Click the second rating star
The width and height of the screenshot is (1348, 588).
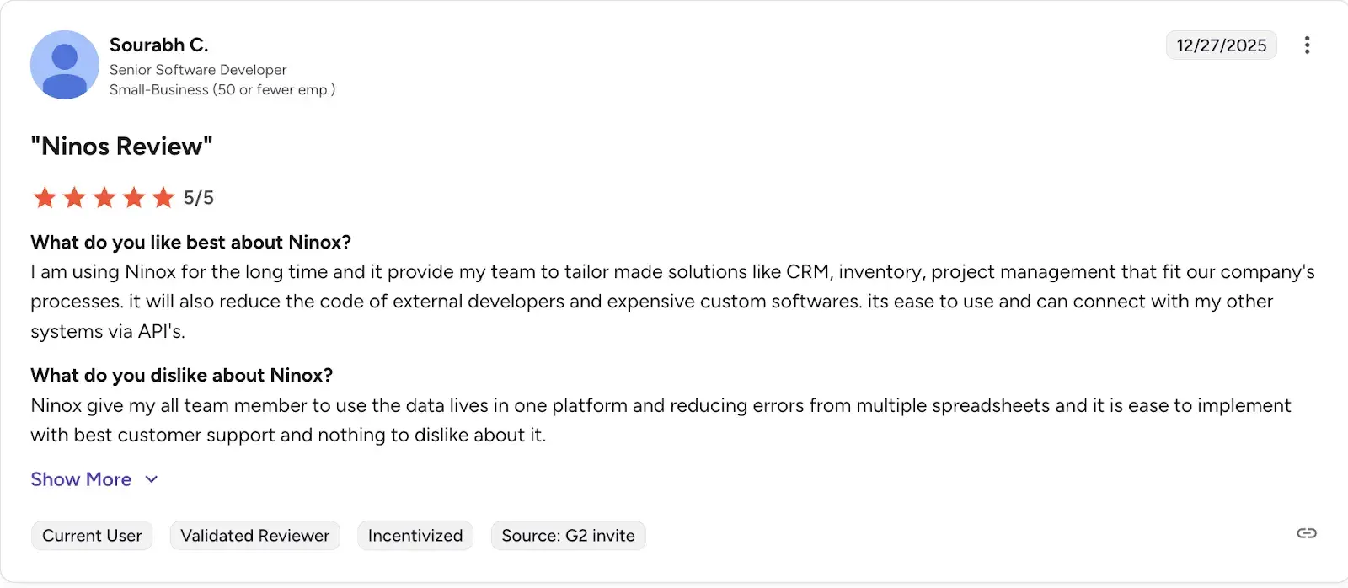[74, 197]
